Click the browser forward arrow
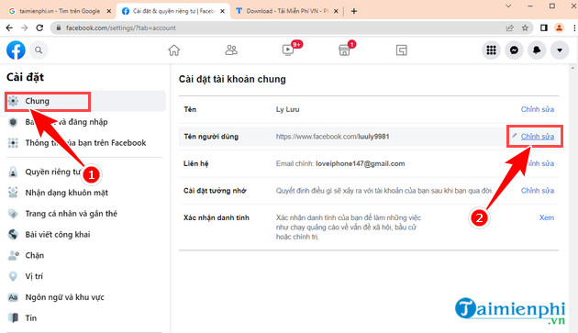 tap(25, 28)
